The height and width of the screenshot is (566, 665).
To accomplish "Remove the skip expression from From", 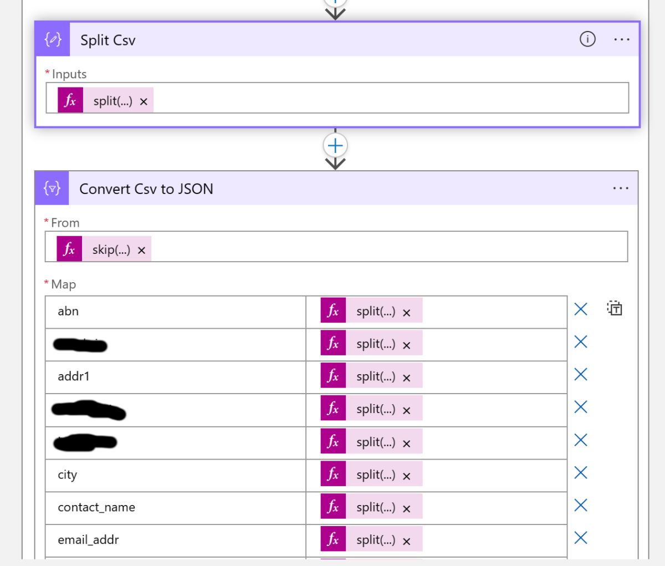I will 141,251.
